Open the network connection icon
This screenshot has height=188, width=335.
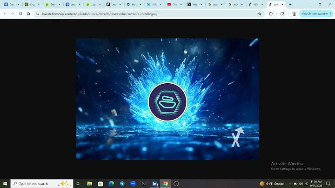(x=306, y=183)
